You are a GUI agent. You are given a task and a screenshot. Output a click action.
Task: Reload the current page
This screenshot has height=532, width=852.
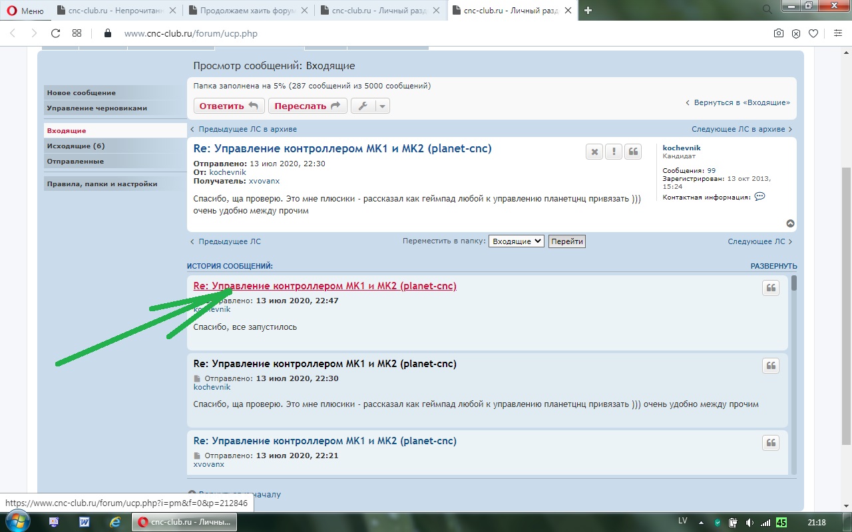point(56,33)
